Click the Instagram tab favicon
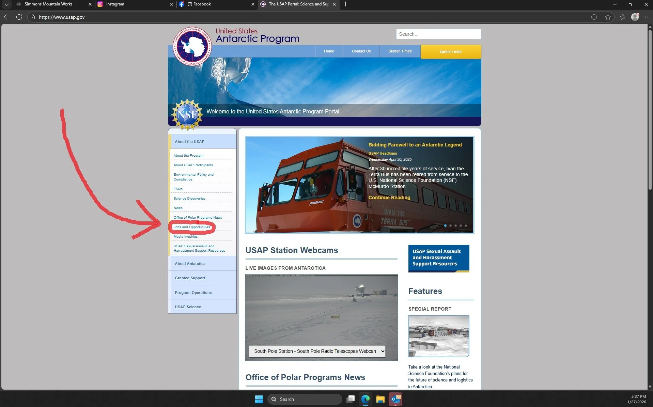The image size is (653, 407). [100, 4]
